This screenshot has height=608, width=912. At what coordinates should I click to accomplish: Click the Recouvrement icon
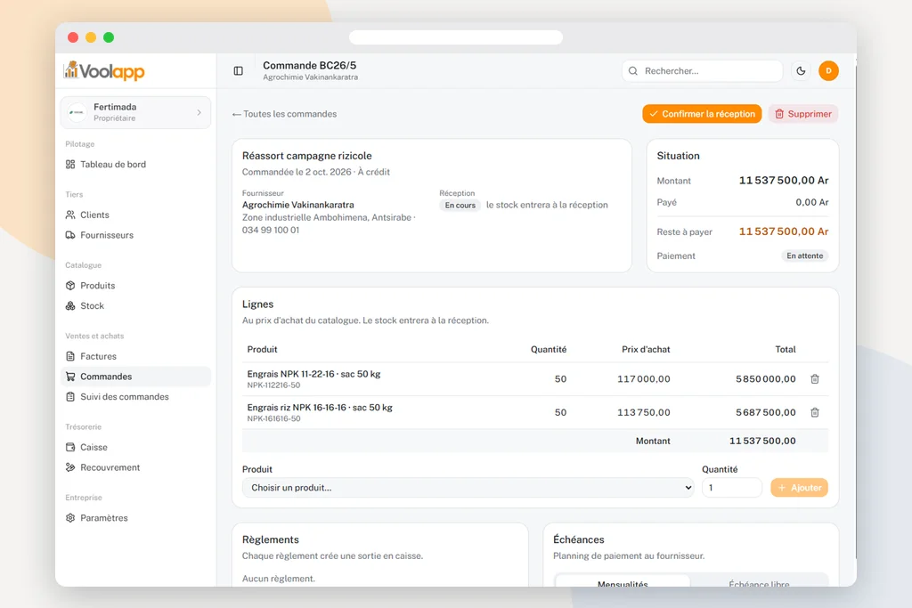point(70,468)
